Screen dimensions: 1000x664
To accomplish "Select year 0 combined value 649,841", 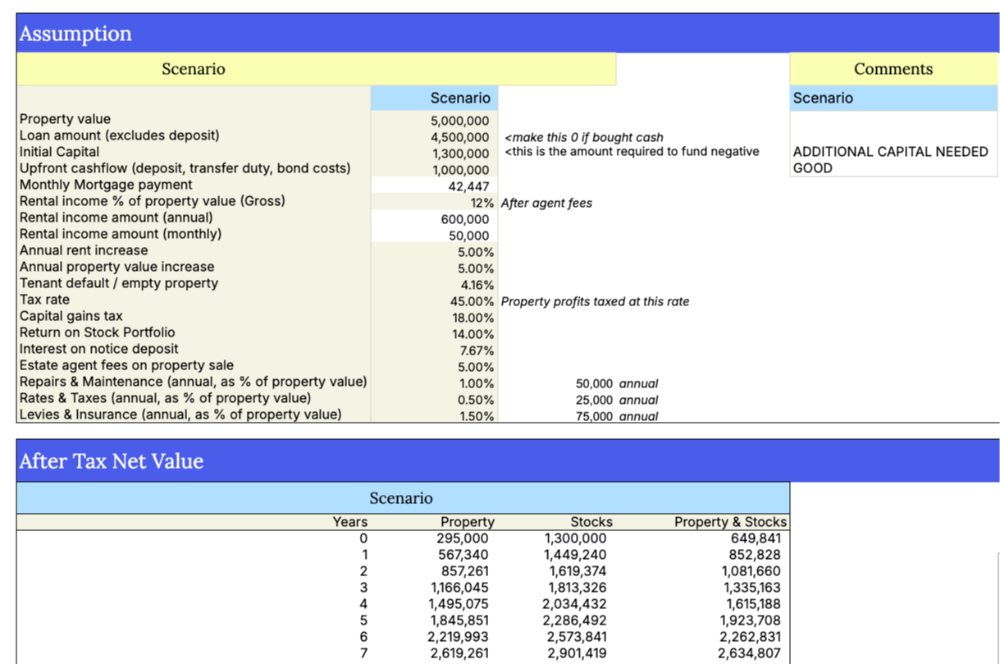I will [x=756, y=538].
